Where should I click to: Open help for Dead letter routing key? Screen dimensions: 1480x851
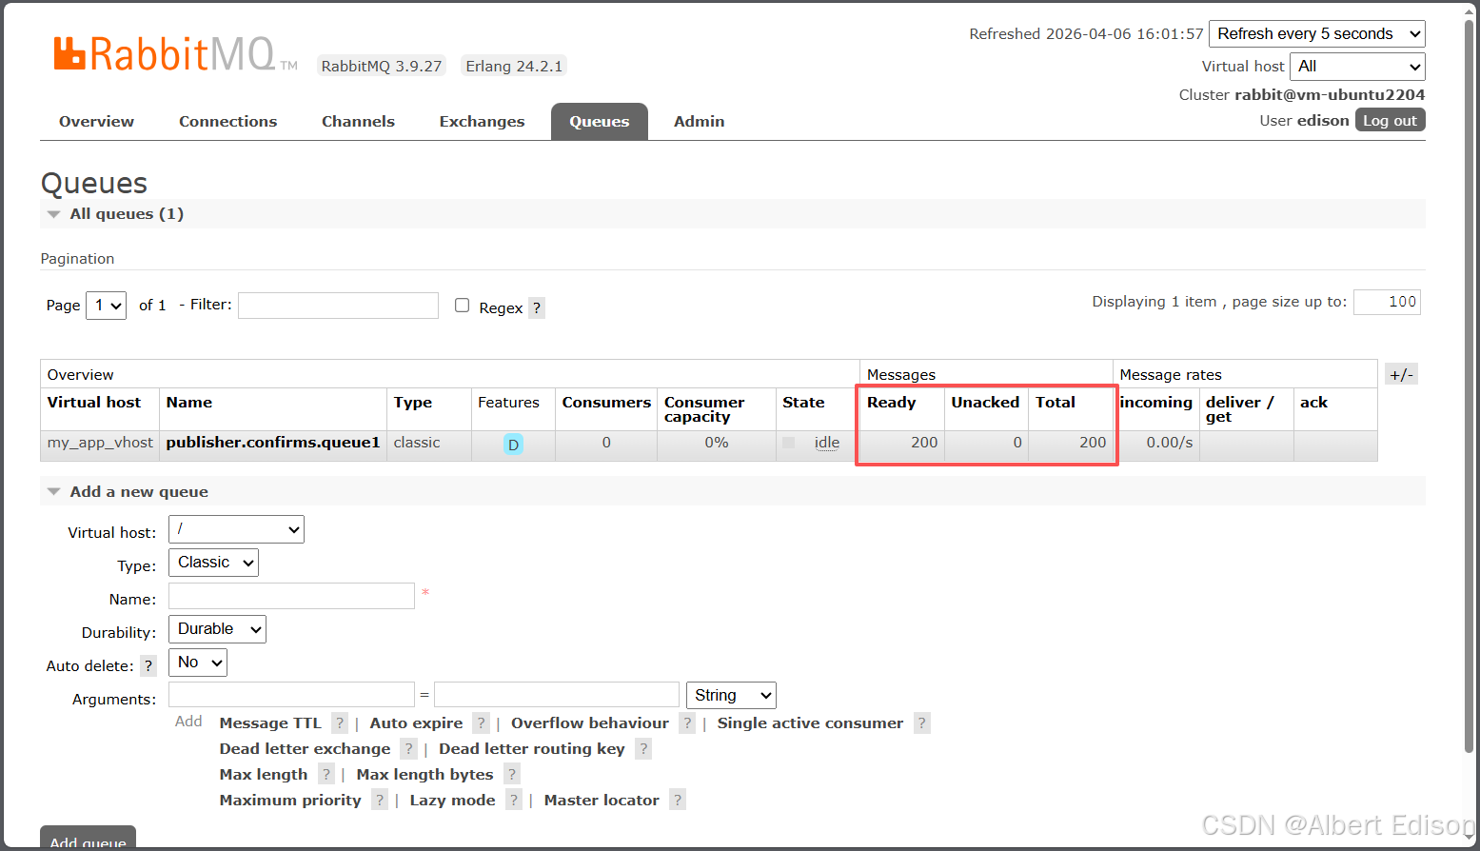[x=643, y=749]
